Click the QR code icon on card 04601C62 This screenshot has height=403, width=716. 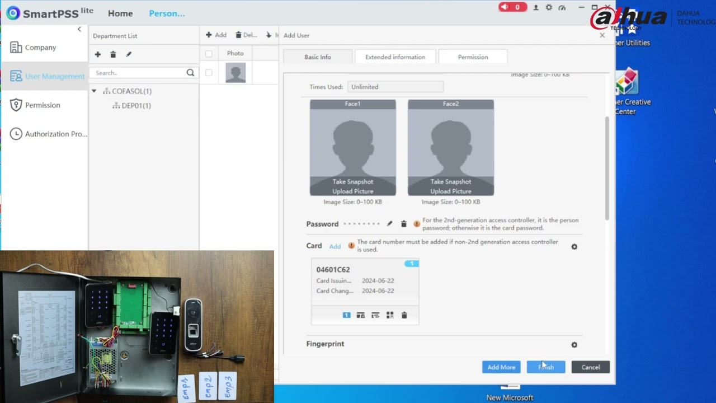click(390, 316)
